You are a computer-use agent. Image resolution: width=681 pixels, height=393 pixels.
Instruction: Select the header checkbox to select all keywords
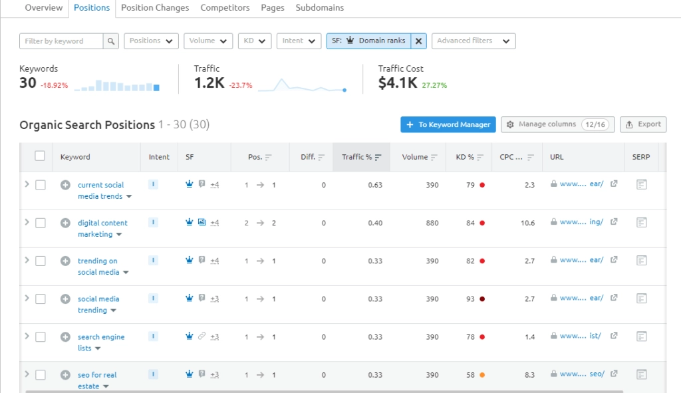pos(39,156)
